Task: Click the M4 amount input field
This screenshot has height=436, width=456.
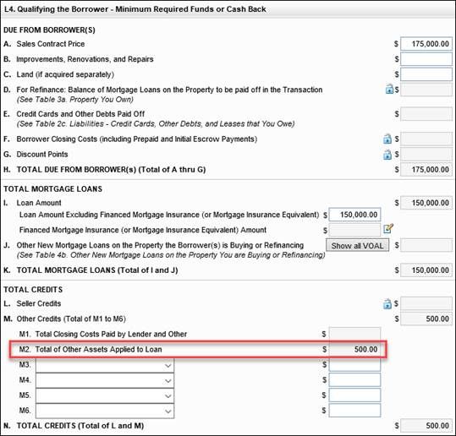Action: (x=354, y=380)
